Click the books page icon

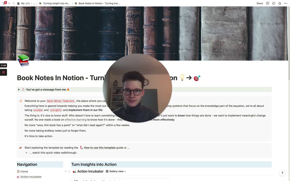coord(23,60)
